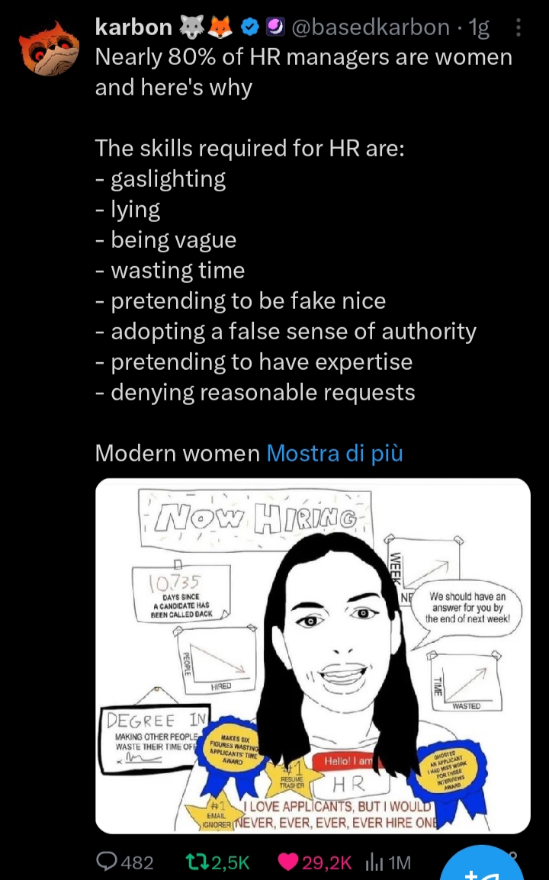Tap the 1g post timestamp
549x880 pixels.
[x=478, y=27]
